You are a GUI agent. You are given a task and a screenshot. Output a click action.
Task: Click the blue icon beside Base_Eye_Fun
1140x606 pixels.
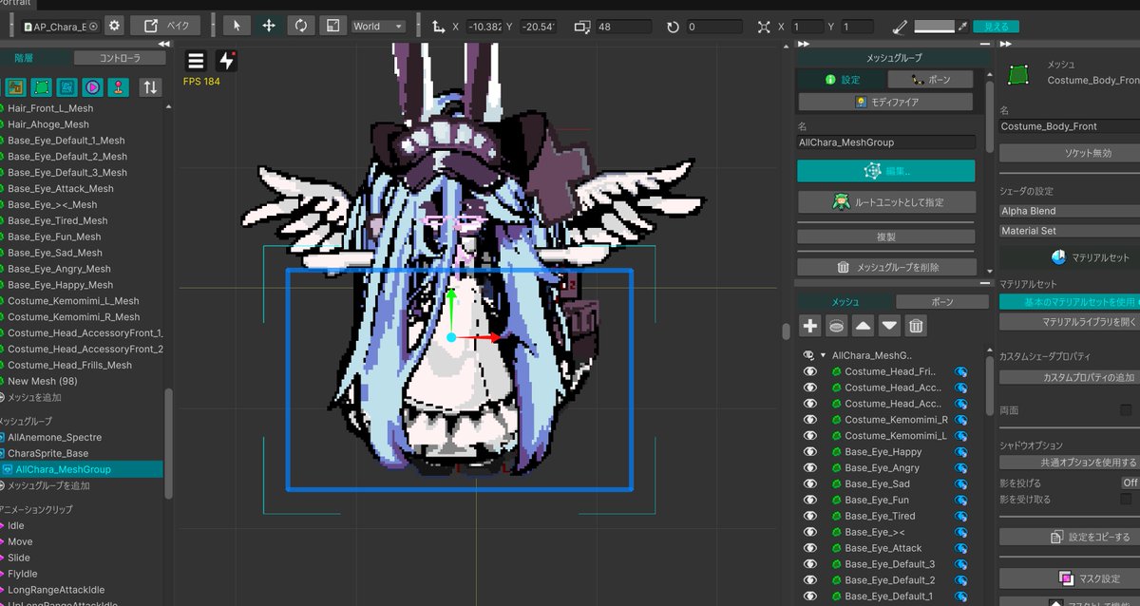click(960, 500)
